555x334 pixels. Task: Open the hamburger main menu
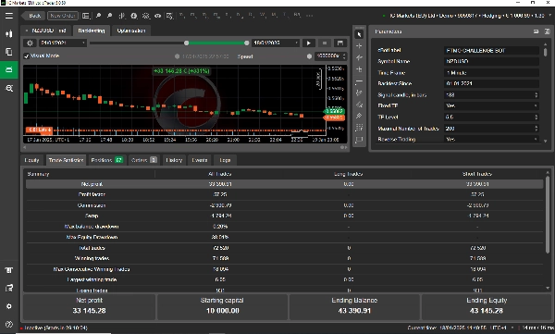(x=9, y=16)
